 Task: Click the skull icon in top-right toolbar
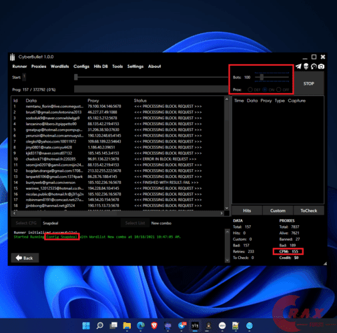306,66
